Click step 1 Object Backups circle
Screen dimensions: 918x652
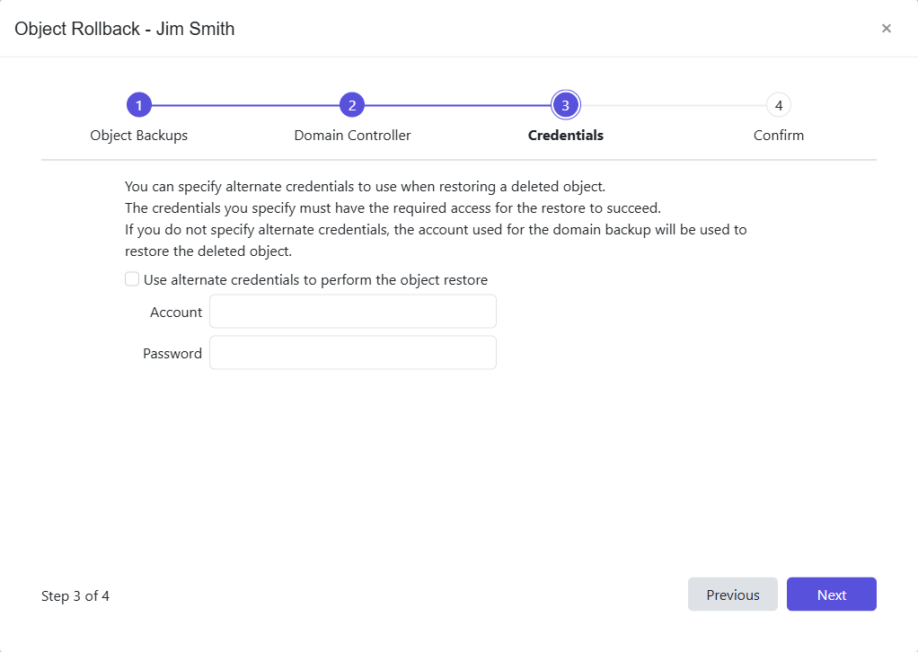click(x=139, y=104)
